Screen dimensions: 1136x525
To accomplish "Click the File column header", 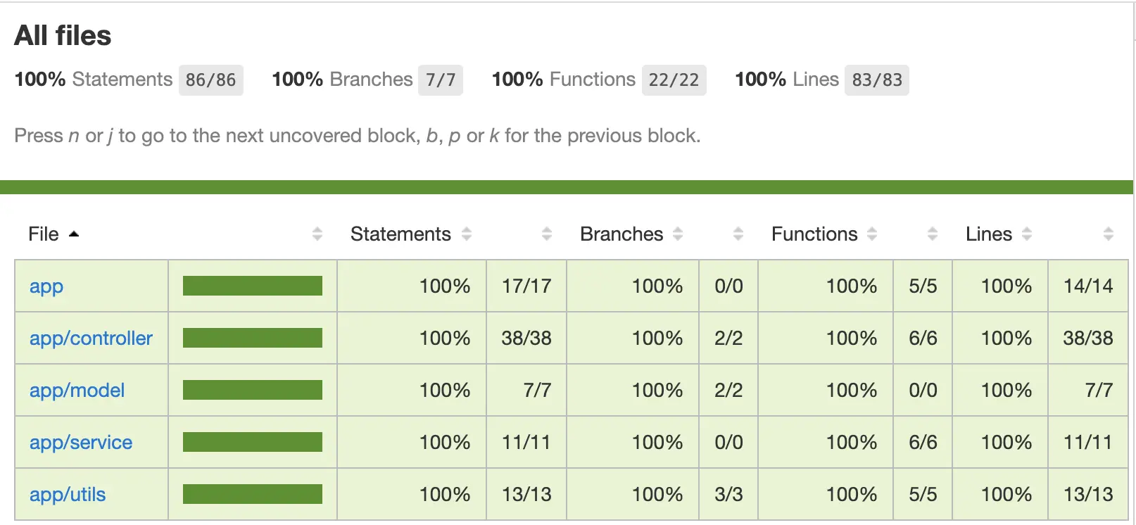I will click(x=44, y=234).
